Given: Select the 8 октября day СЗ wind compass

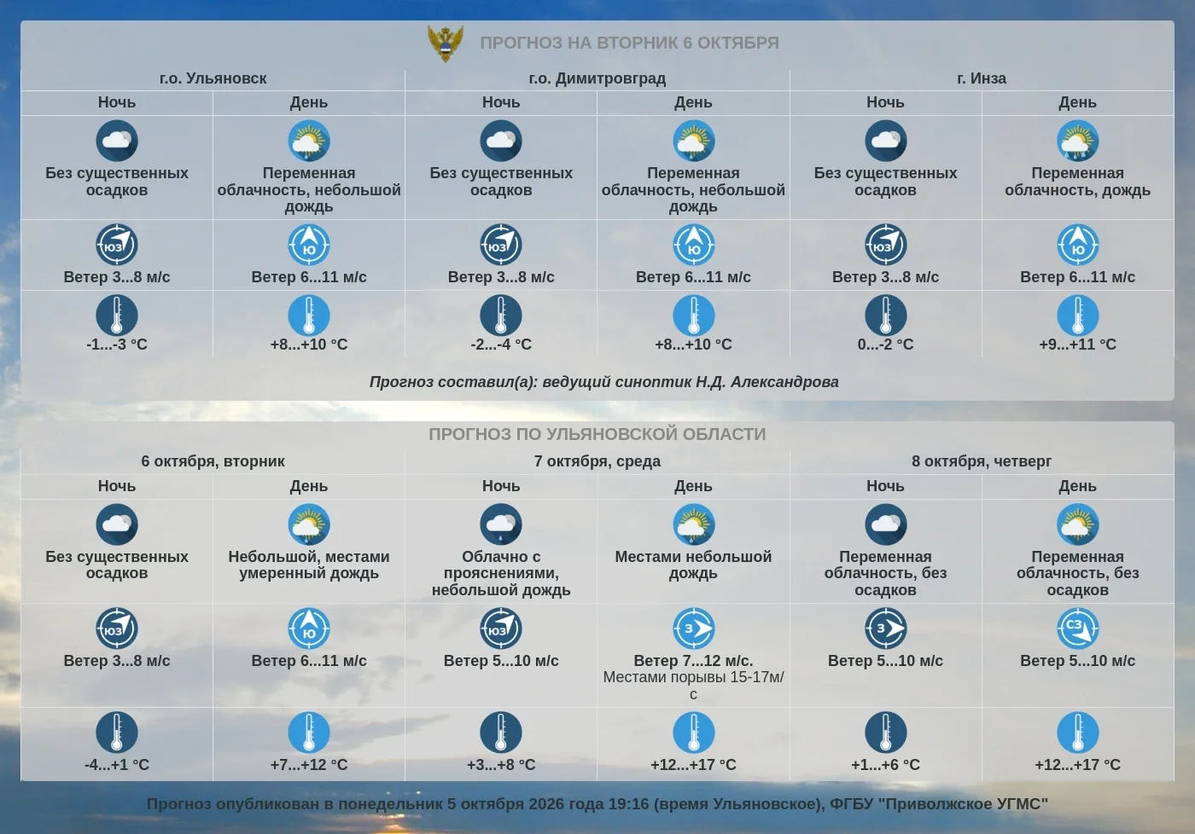Looking at the screenshot, I should pos(1078,628).
